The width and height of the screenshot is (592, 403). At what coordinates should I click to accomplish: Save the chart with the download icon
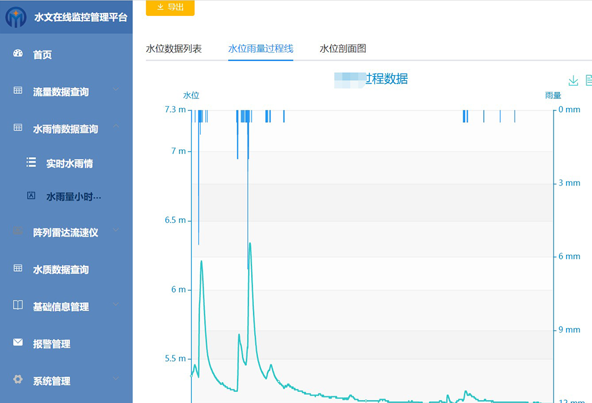pyautogui.click(x=572, y=81)
